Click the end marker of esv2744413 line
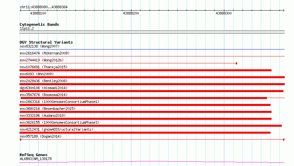The width and height of the screenshot is (294, 166). pos(237,63)
